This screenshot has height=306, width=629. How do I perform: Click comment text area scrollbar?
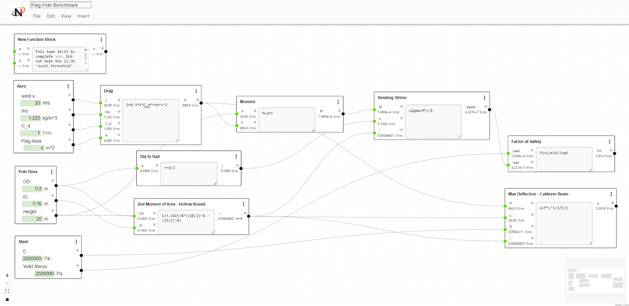pyautogui.click(x=86, y=57)
